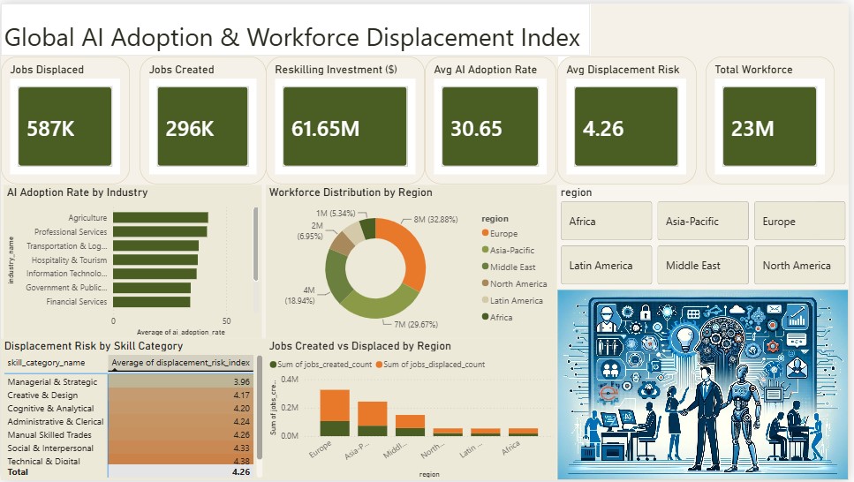Select Asia-Pacific in region slicer
The height and width of the screenshot is (482, 854).
pyautogui.click(x=703, y=221)
